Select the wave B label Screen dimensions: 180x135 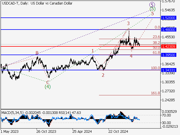[37, 53]
